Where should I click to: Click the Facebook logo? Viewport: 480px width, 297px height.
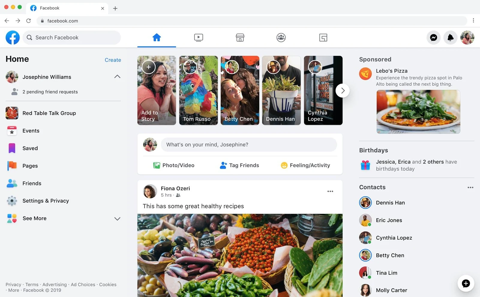pyautogui.click(x=12, y=37)
